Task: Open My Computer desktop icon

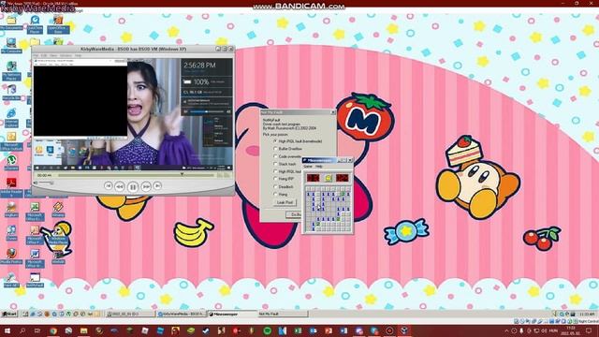Action: [x=11, y=45]
